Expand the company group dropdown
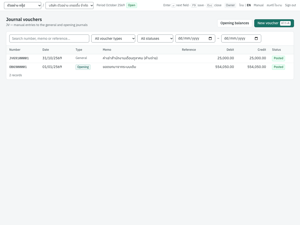 [22, 5]
